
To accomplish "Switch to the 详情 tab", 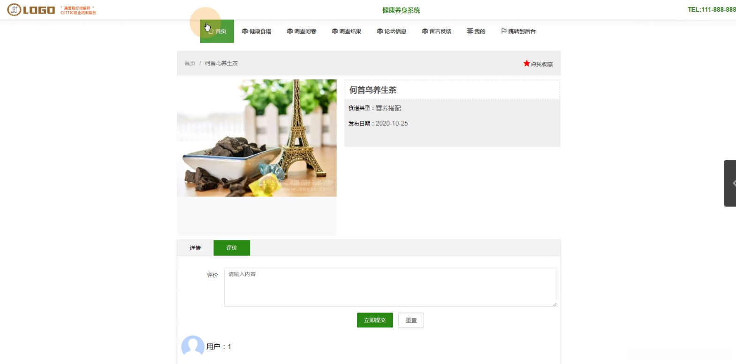I will coord(195,248).
